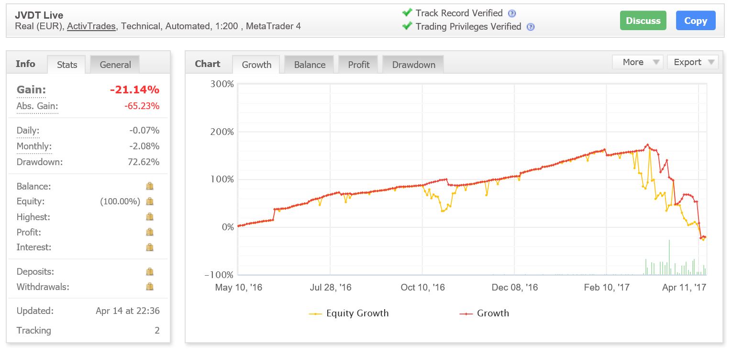The width and height of the screenshot is (732, 358).
Task: Click the Interest lock icon
Action: [150, 247]
